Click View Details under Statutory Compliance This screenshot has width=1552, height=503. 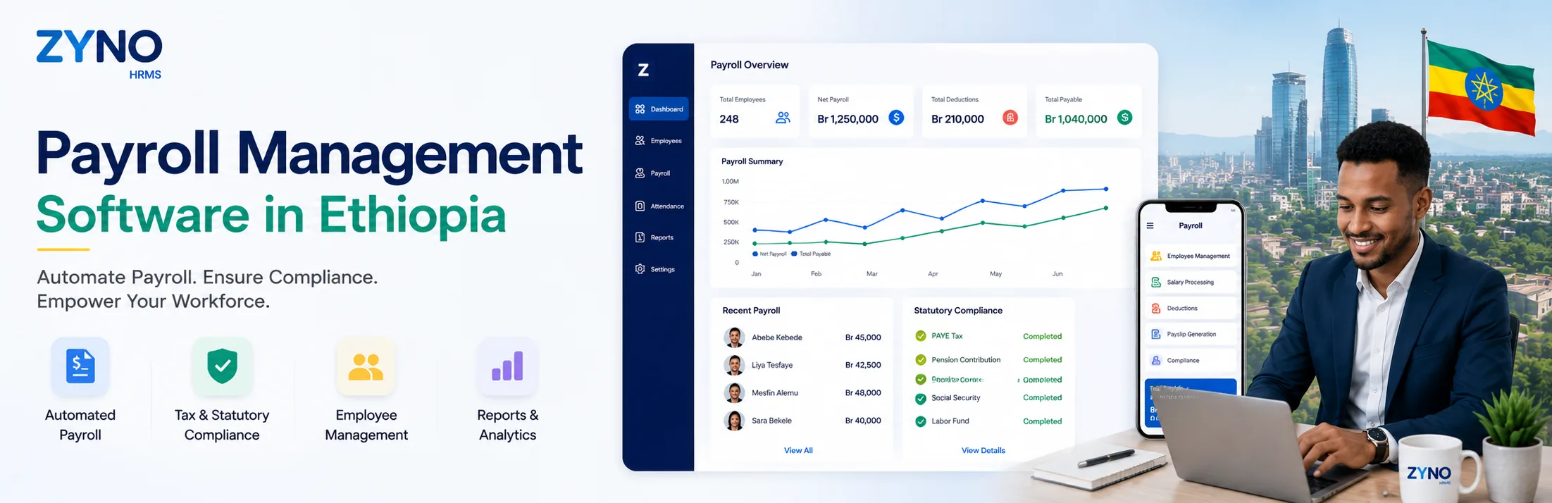(x=983, y=450)
